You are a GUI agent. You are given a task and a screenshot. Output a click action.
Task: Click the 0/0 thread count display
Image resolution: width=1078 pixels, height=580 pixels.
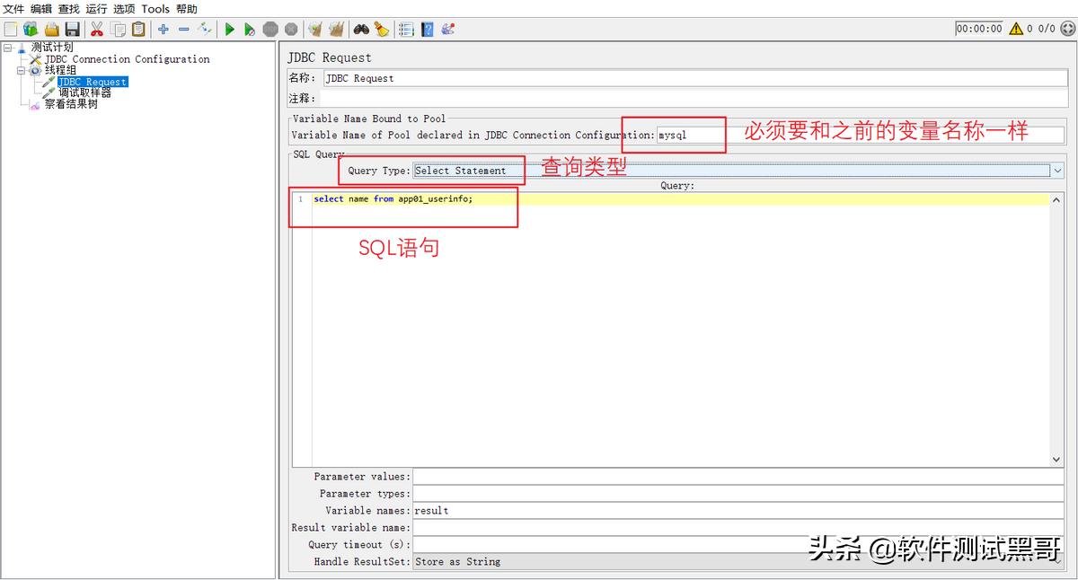[x=1047, y=29]
